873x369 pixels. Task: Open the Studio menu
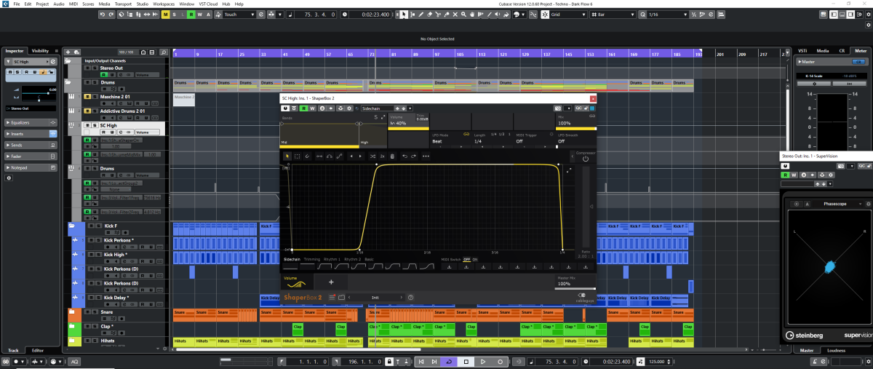point(142,4)
